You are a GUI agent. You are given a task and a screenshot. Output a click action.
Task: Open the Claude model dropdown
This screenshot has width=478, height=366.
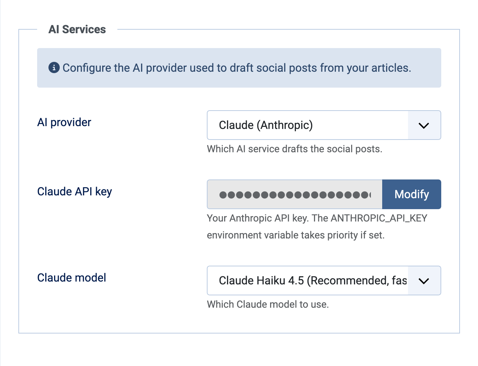[324, 281]
